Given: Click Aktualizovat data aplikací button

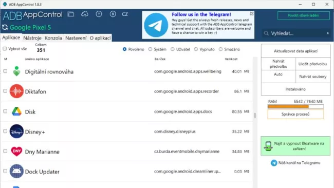Looking at the screenshot, I should [x=295, y=51].
